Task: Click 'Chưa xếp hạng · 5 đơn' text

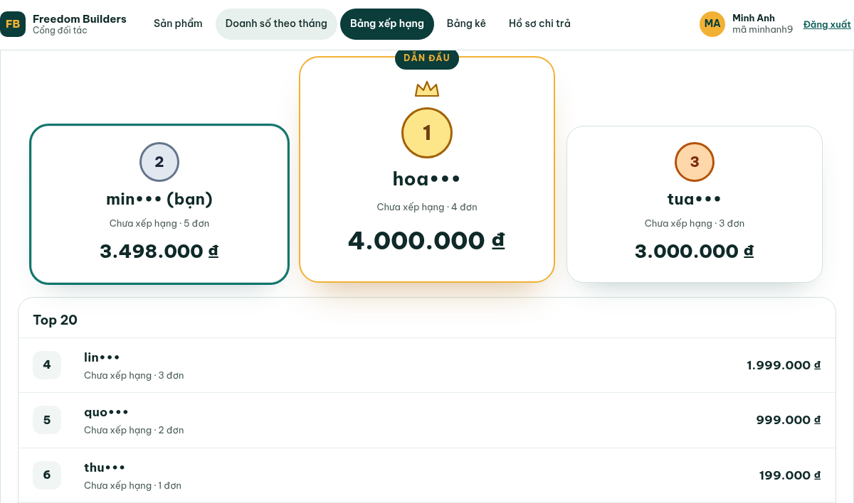Action: [x=159, y=224]
